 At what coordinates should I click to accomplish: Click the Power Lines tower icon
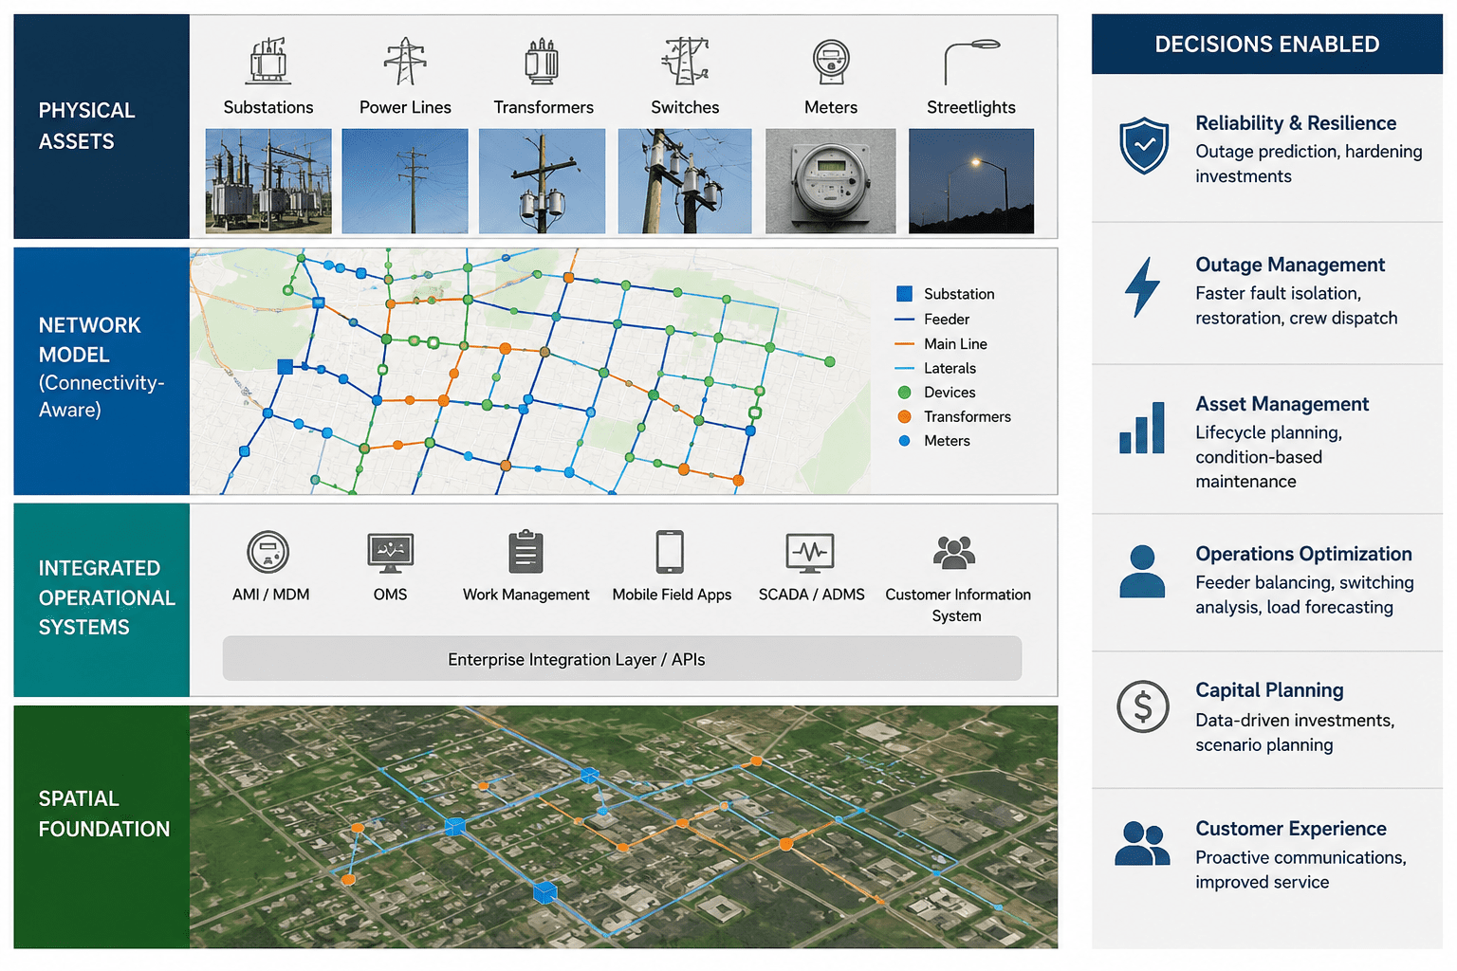(x=405, y=61)
